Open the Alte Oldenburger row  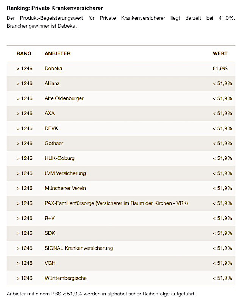(x=64, y=98)
